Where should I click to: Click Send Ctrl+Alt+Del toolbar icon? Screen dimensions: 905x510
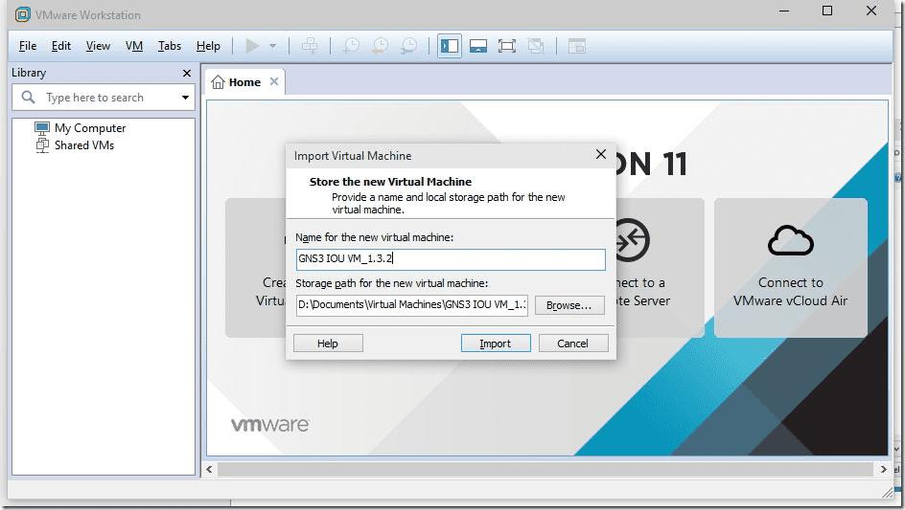[310, 46]
